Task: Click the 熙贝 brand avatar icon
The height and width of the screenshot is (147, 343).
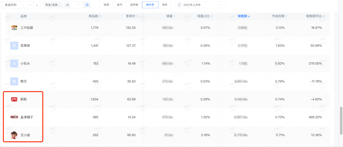Action: [x=14, y=82]
